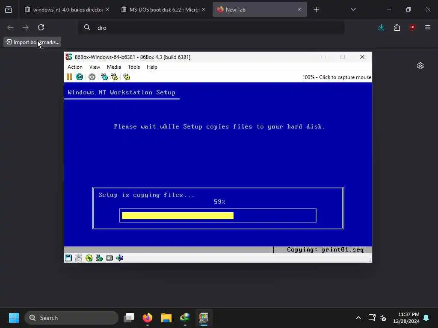Screen dimensions: 438x328
Task: Click the floppy disk status bar icon
Action: [68, 258]
